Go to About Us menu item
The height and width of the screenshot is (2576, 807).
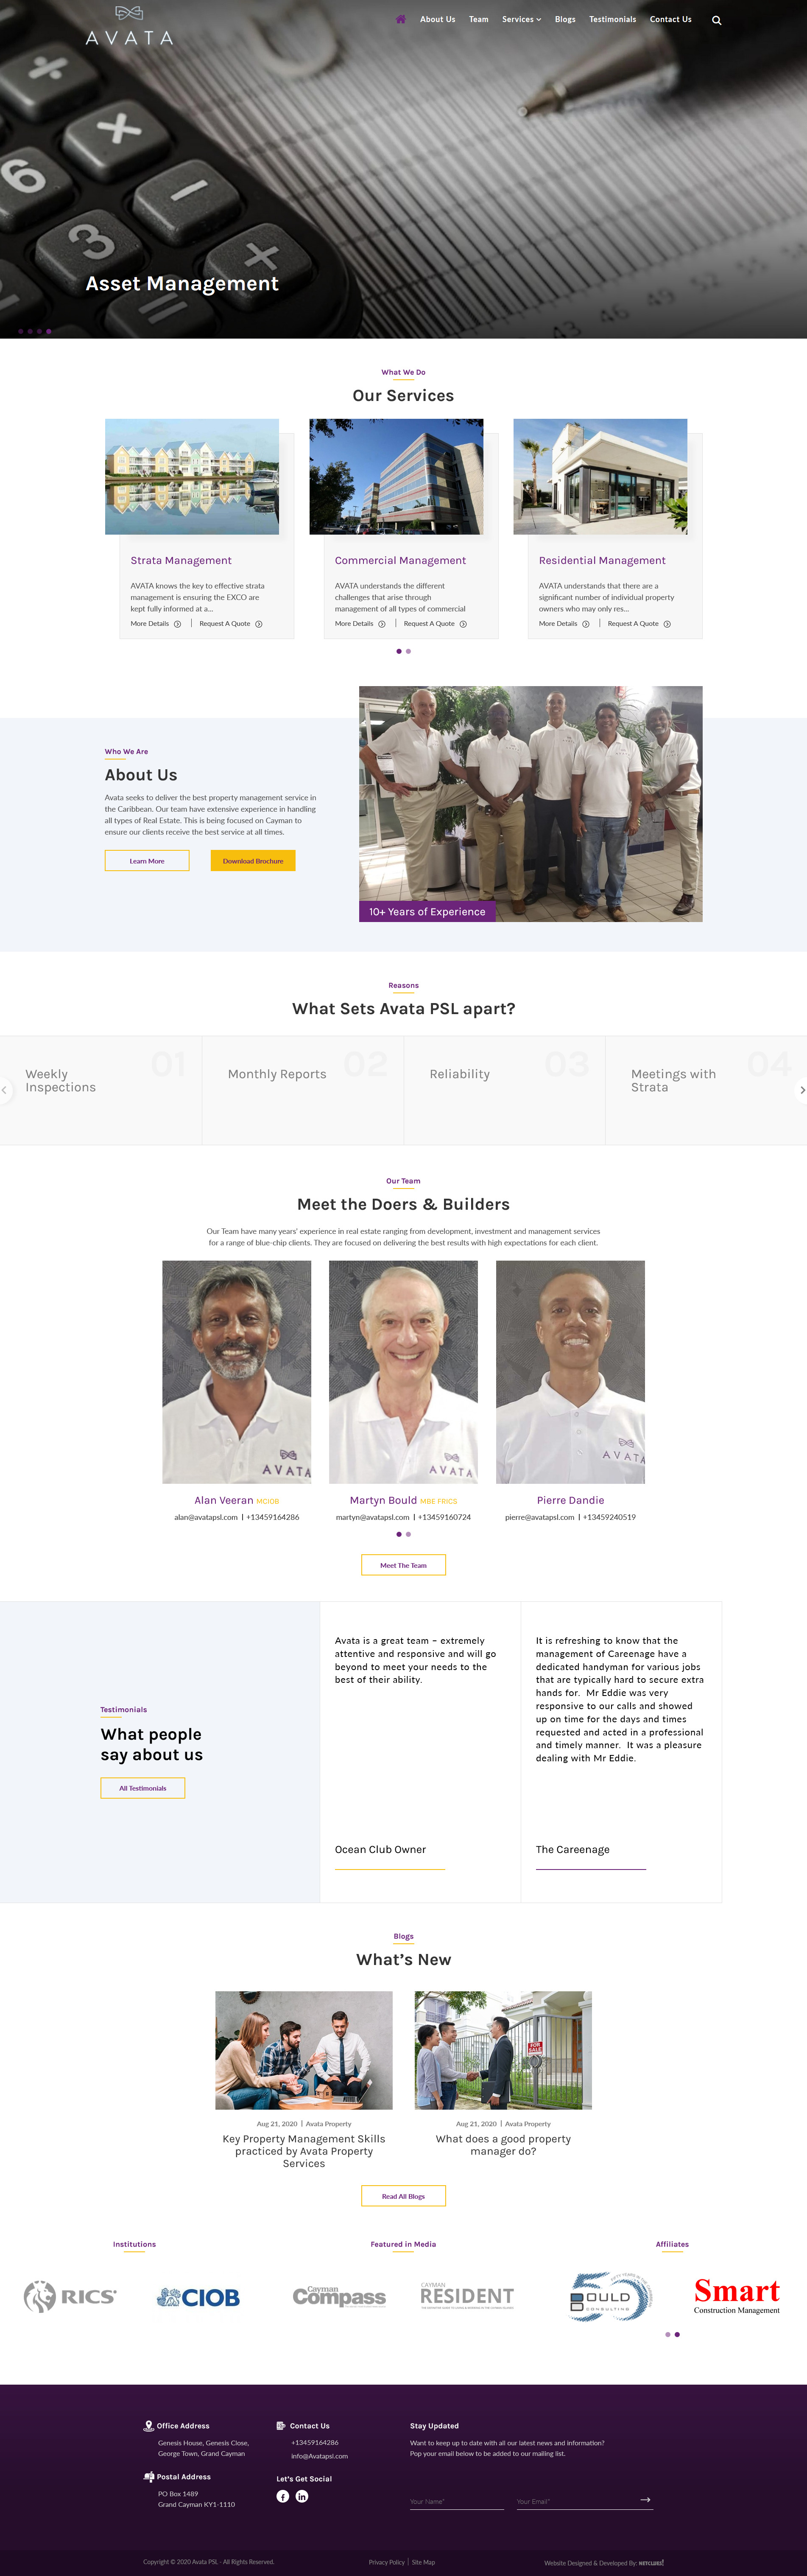[x=437, y=19]
